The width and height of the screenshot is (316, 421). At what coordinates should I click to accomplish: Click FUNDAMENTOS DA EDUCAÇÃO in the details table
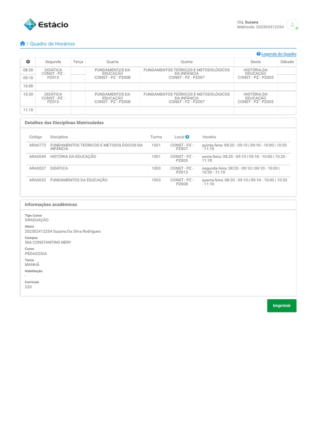click(x=79, y=180)
